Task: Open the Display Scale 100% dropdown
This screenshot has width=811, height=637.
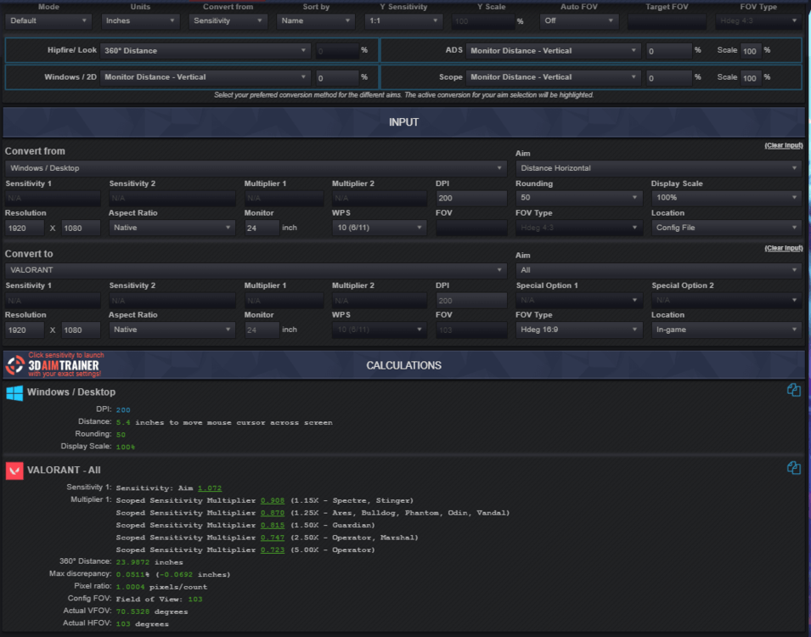Action: click(726, 198)
